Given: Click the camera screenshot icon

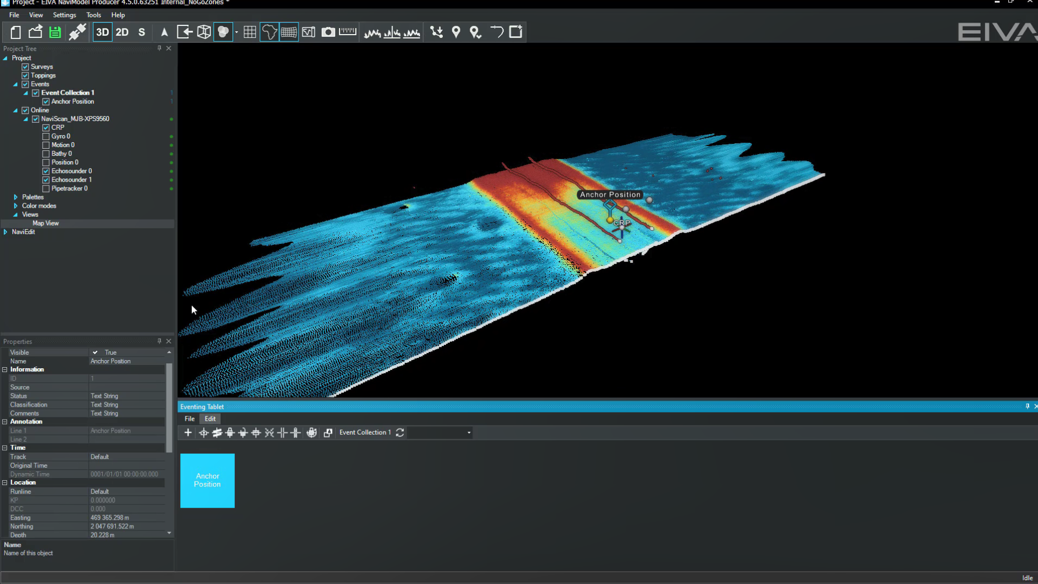Looking at the screenshot, I should [328, 32].
